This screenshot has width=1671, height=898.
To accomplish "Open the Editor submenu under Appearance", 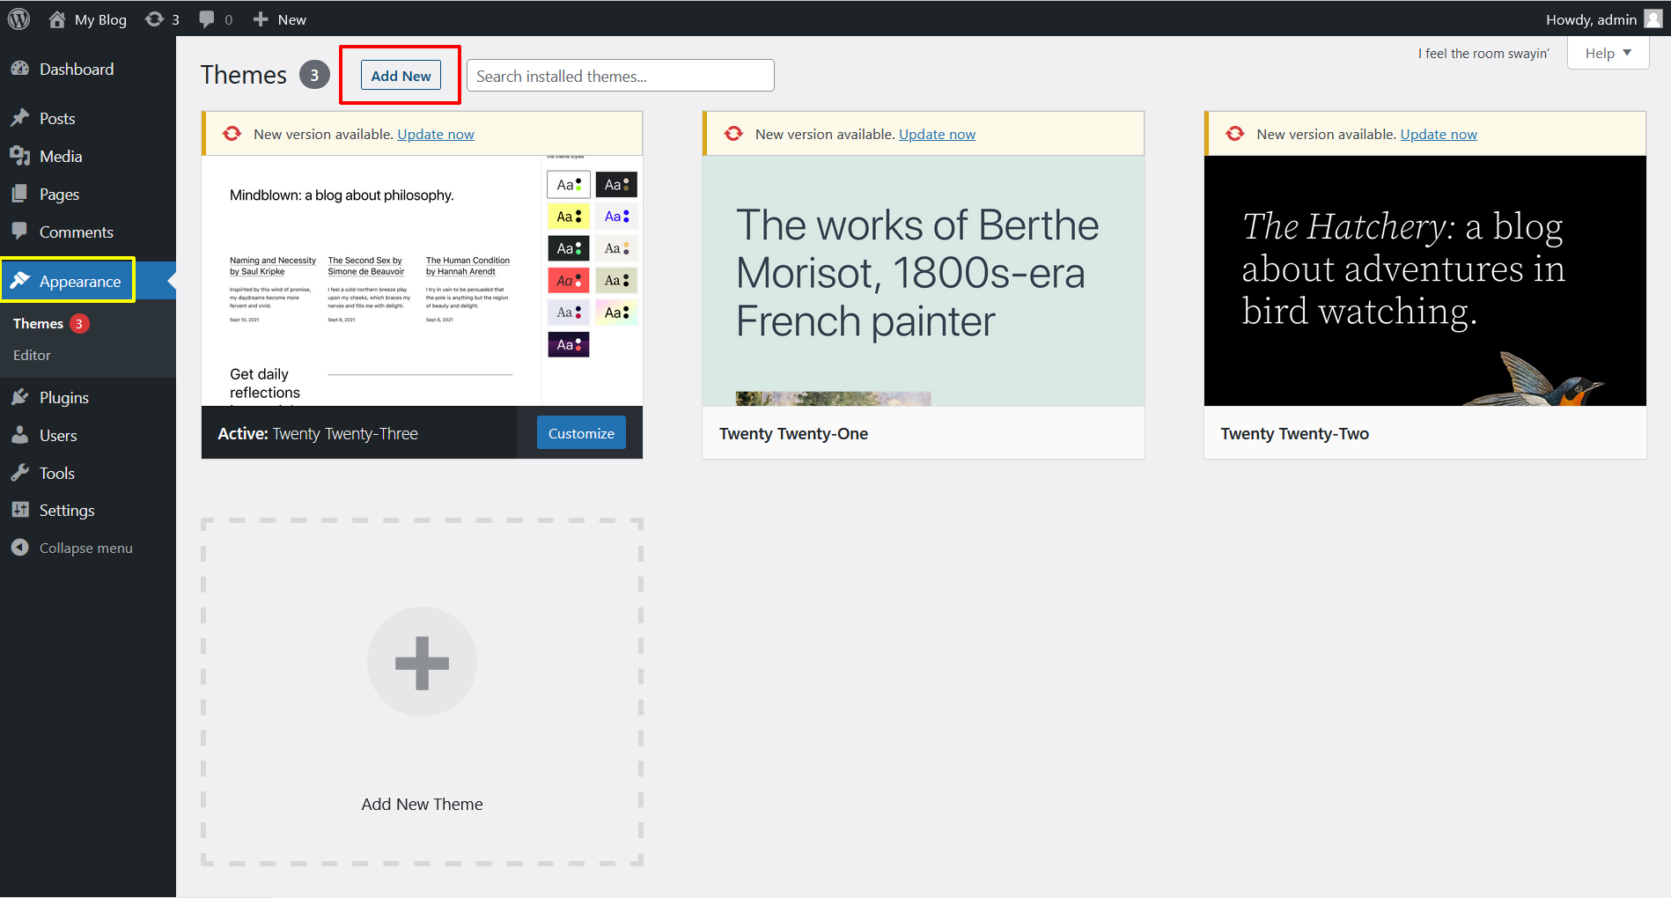I will (32, 356).
